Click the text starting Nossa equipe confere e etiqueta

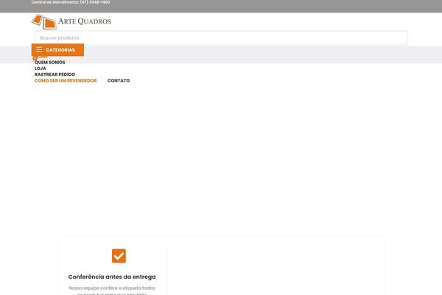[x=112, y=291]
